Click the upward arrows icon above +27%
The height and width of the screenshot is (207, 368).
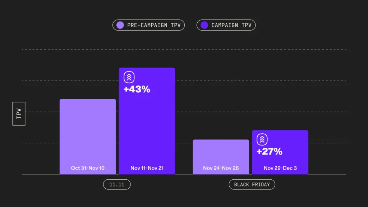[262, 139]
